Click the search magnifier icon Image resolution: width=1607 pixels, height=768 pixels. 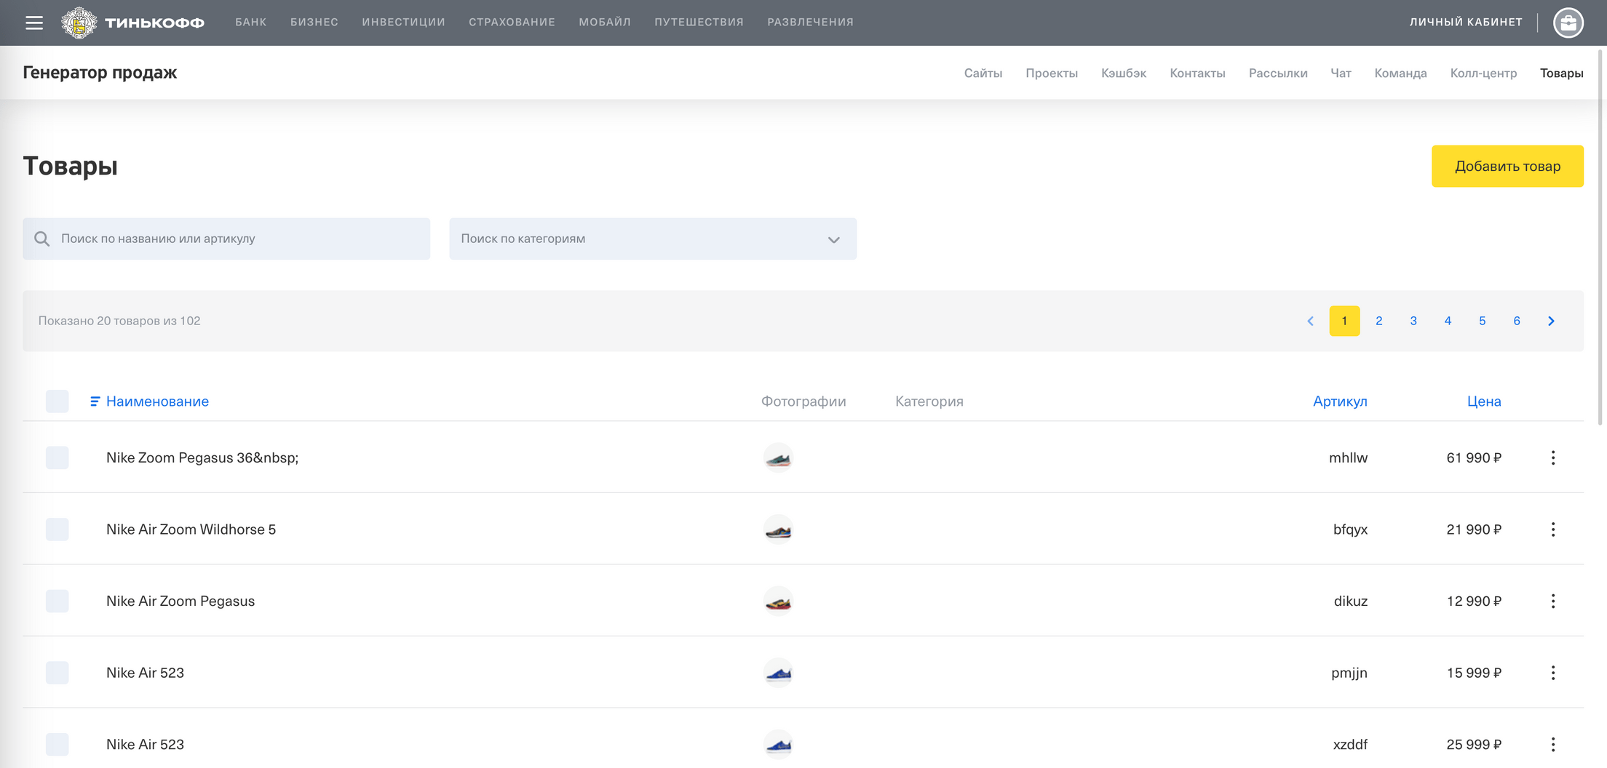click(42, 239)
